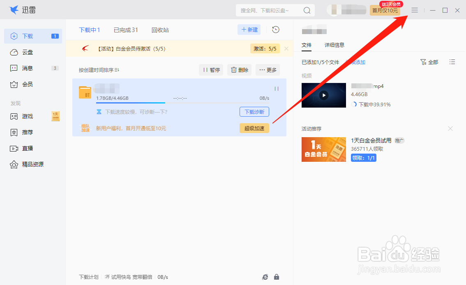Click 激活: 5/5 button
The height and width of the screenshot is (285, 466).
tap(265, 49)
